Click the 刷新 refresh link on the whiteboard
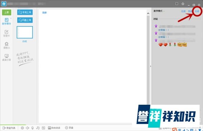Image resolution: width=203 pixels, height=131 pixels. coord(44,12)
